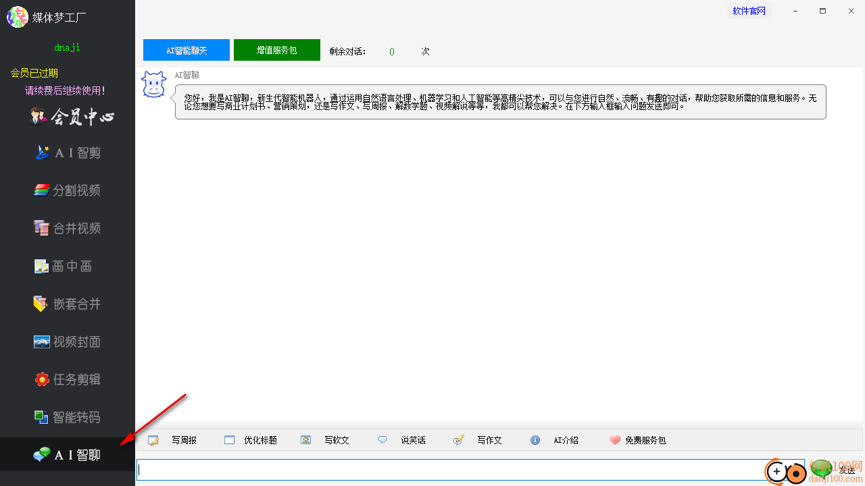Click the 写周报 notepad icon

[x=153, y=440]
